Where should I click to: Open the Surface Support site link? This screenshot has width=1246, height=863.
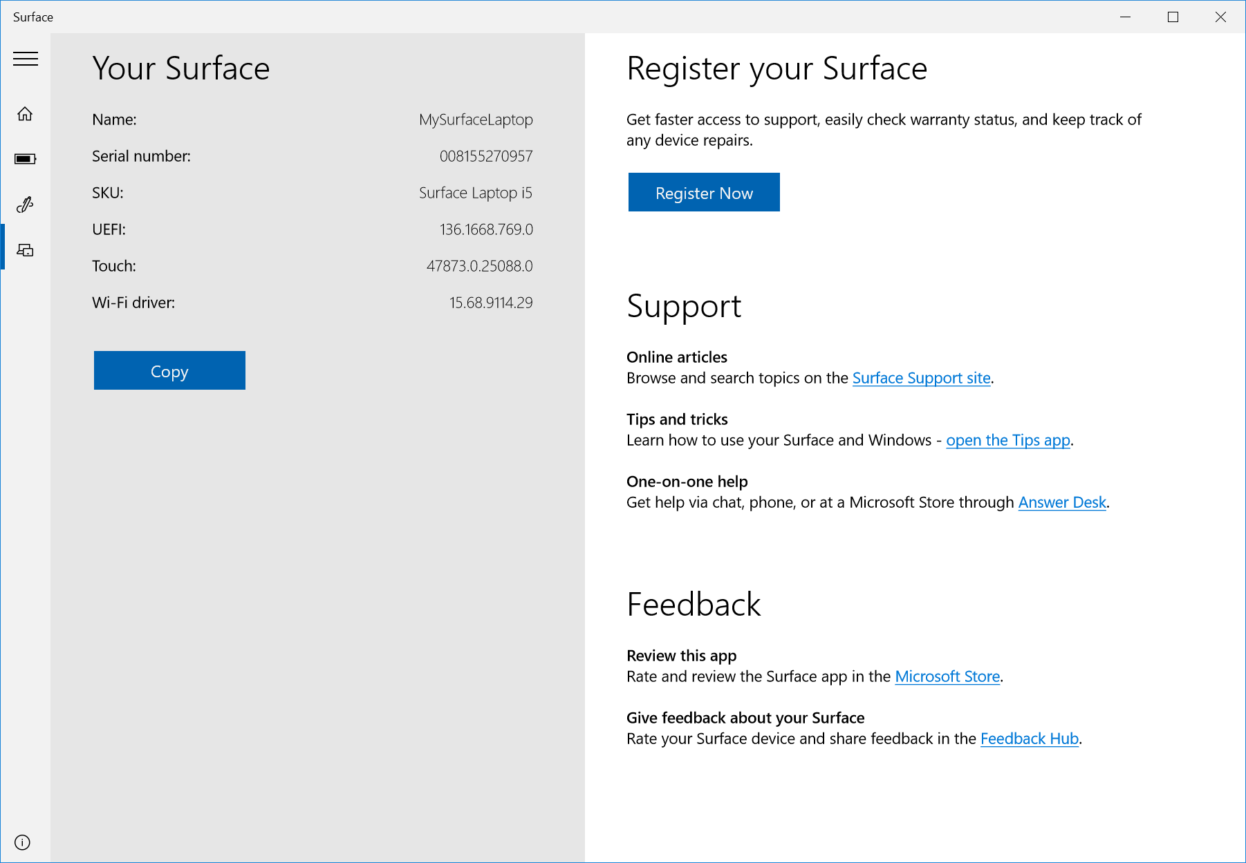921,378
